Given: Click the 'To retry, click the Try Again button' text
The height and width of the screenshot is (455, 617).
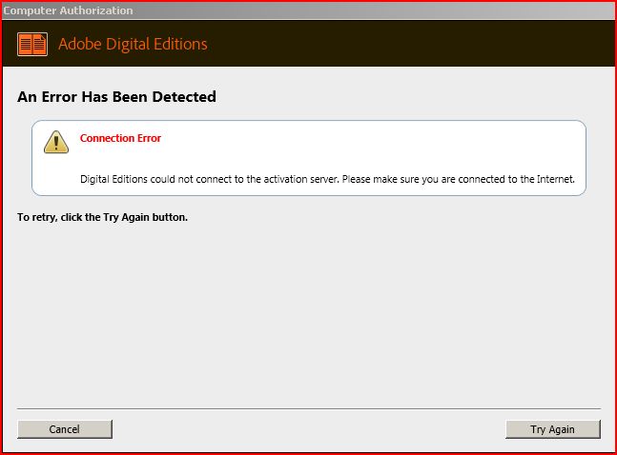Looking at the screenshot, I should coord(102,217).
